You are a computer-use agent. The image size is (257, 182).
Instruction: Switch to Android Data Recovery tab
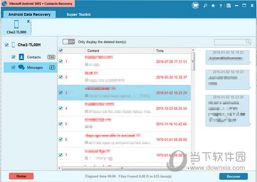tap(29, 15)
